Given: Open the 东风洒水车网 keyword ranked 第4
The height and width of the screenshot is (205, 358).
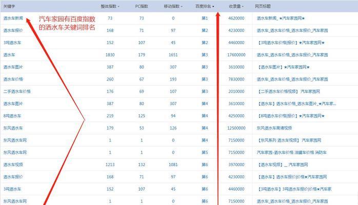Looking at the screenshot, I should (15, 140).
